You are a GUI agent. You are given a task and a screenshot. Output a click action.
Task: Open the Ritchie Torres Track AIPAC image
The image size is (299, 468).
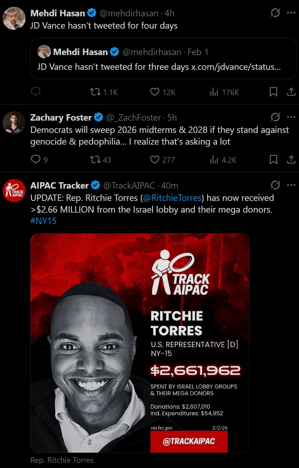point(140,343)
